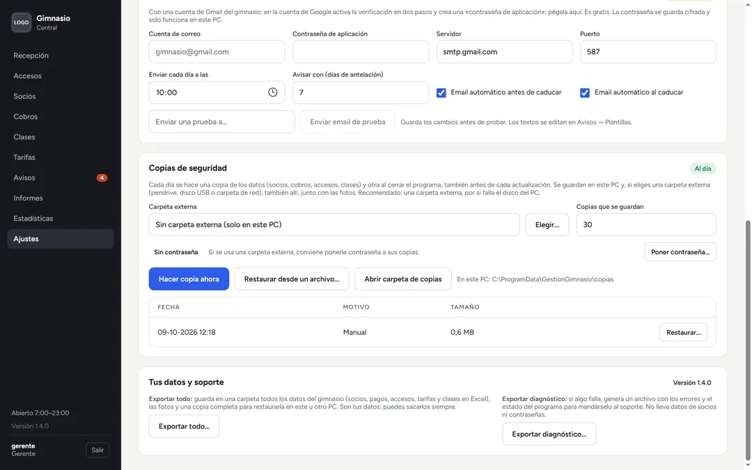Go to Estadísticas page
The image size is (752, 470).
61,219
